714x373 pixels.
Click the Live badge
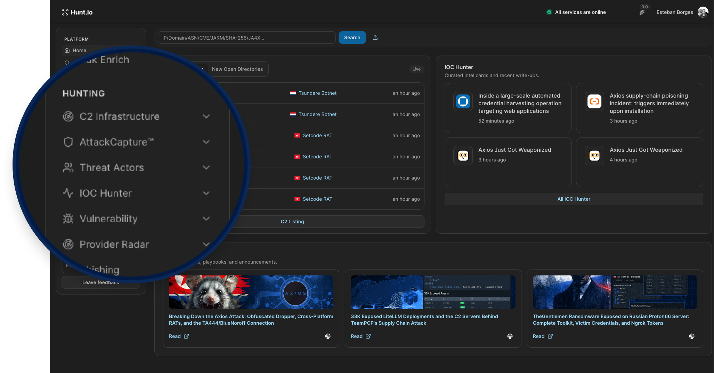[416, 69]
